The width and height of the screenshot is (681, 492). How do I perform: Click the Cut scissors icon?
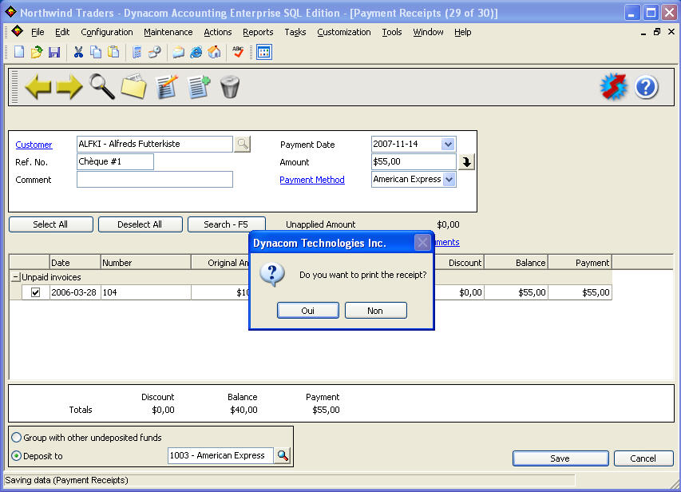(x=78, y=52)
